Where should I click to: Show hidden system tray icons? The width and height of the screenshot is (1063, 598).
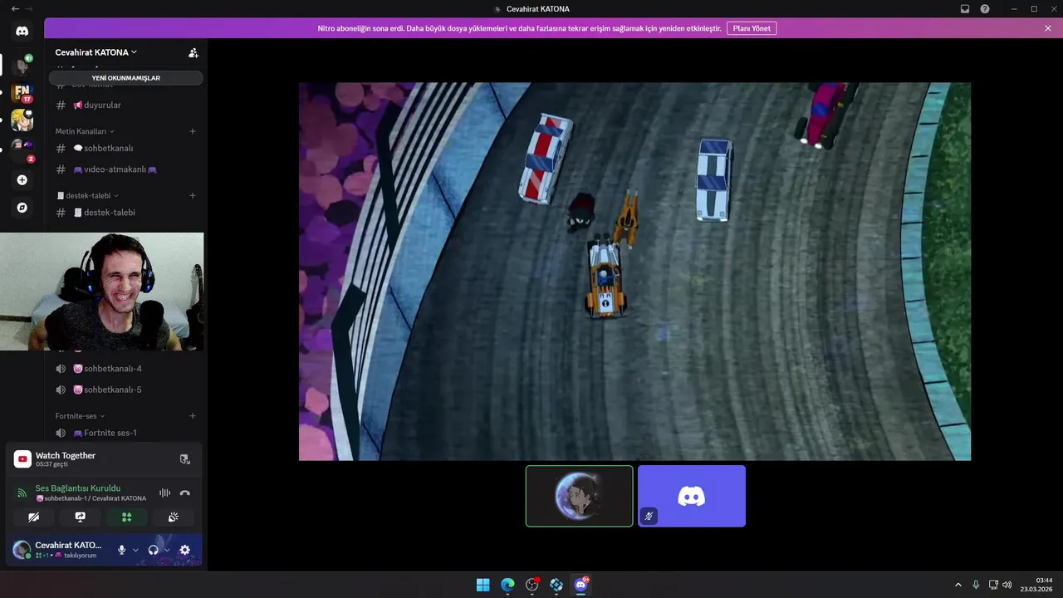click(x=958, y=585)
